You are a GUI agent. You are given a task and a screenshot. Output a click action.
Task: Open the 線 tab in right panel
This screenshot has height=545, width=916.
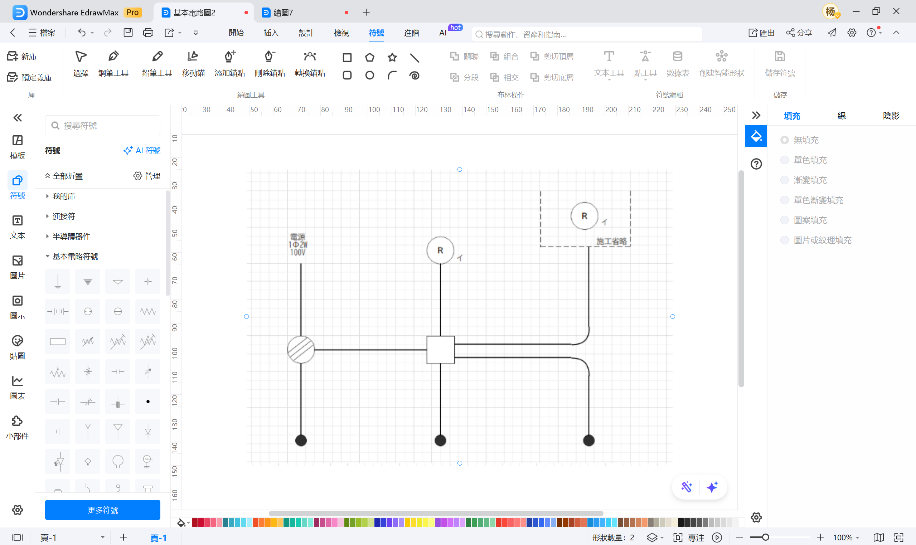[x=841, y=116]
